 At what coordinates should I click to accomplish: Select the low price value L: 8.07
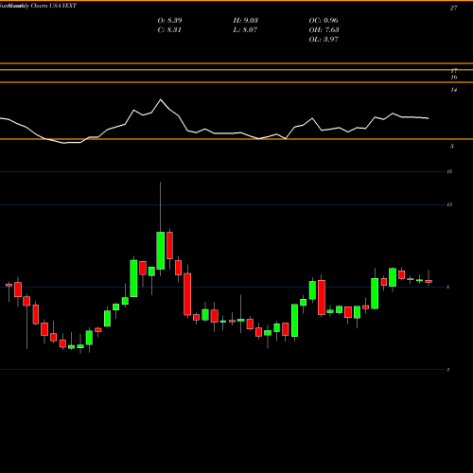point(245,30)
